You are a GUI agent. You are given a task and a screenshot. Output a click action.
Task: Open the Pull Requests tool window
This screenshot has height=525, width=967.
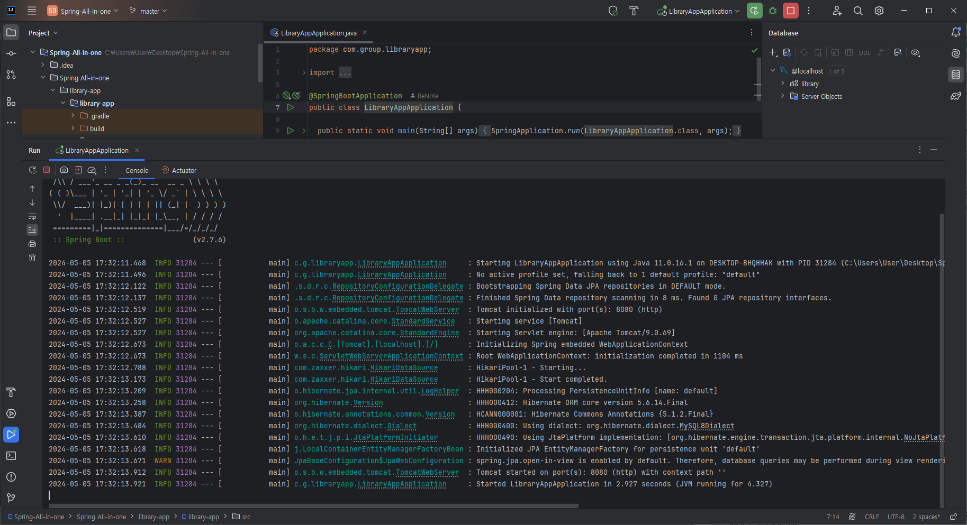[11, 75]
